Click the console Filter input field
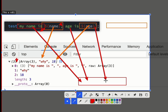 109,54
